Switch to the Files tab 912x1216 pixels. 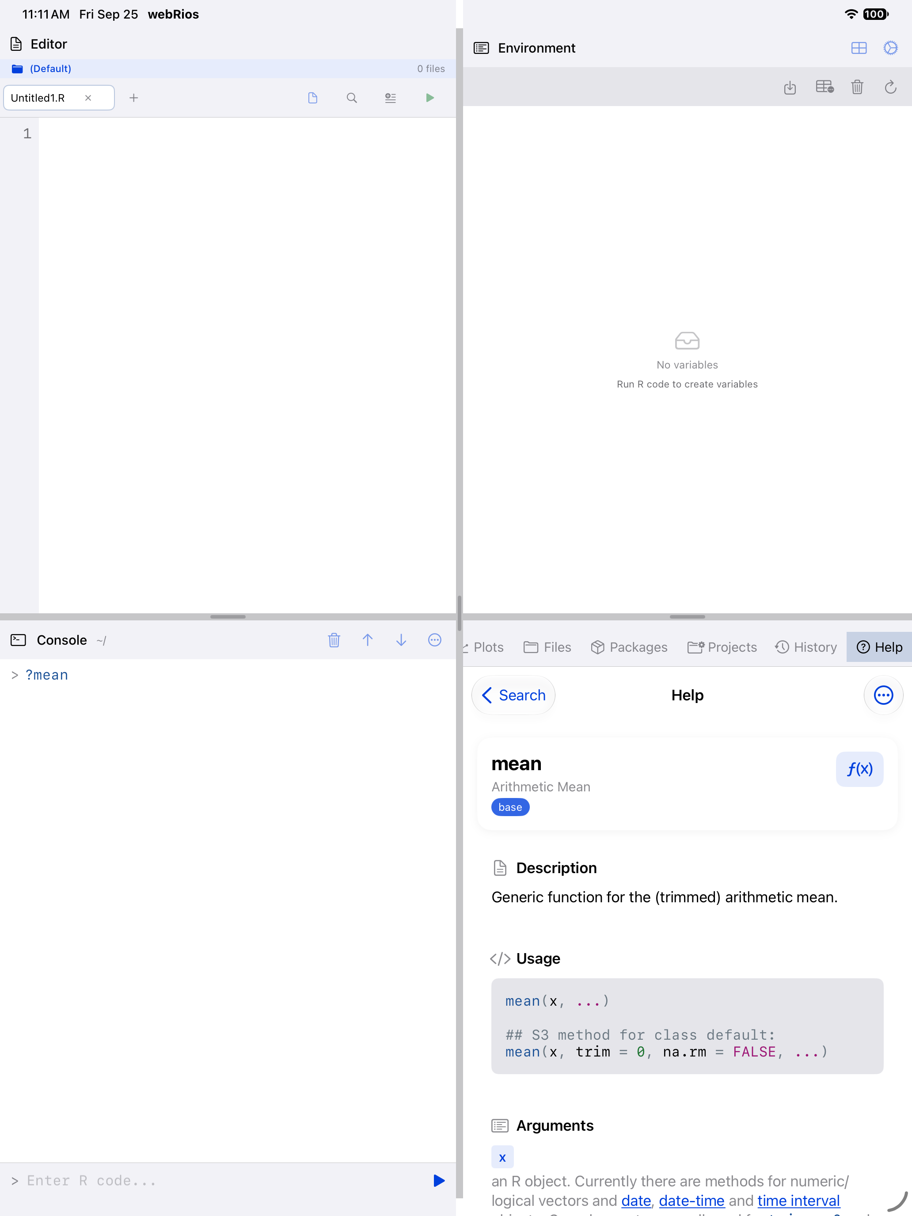pos(547,647)
